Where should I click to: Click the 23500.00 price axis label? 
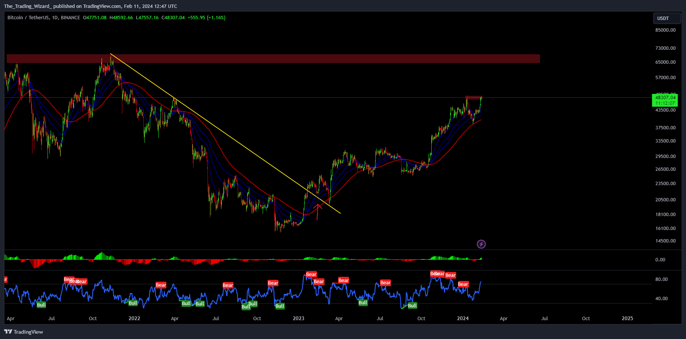(665, 184)
